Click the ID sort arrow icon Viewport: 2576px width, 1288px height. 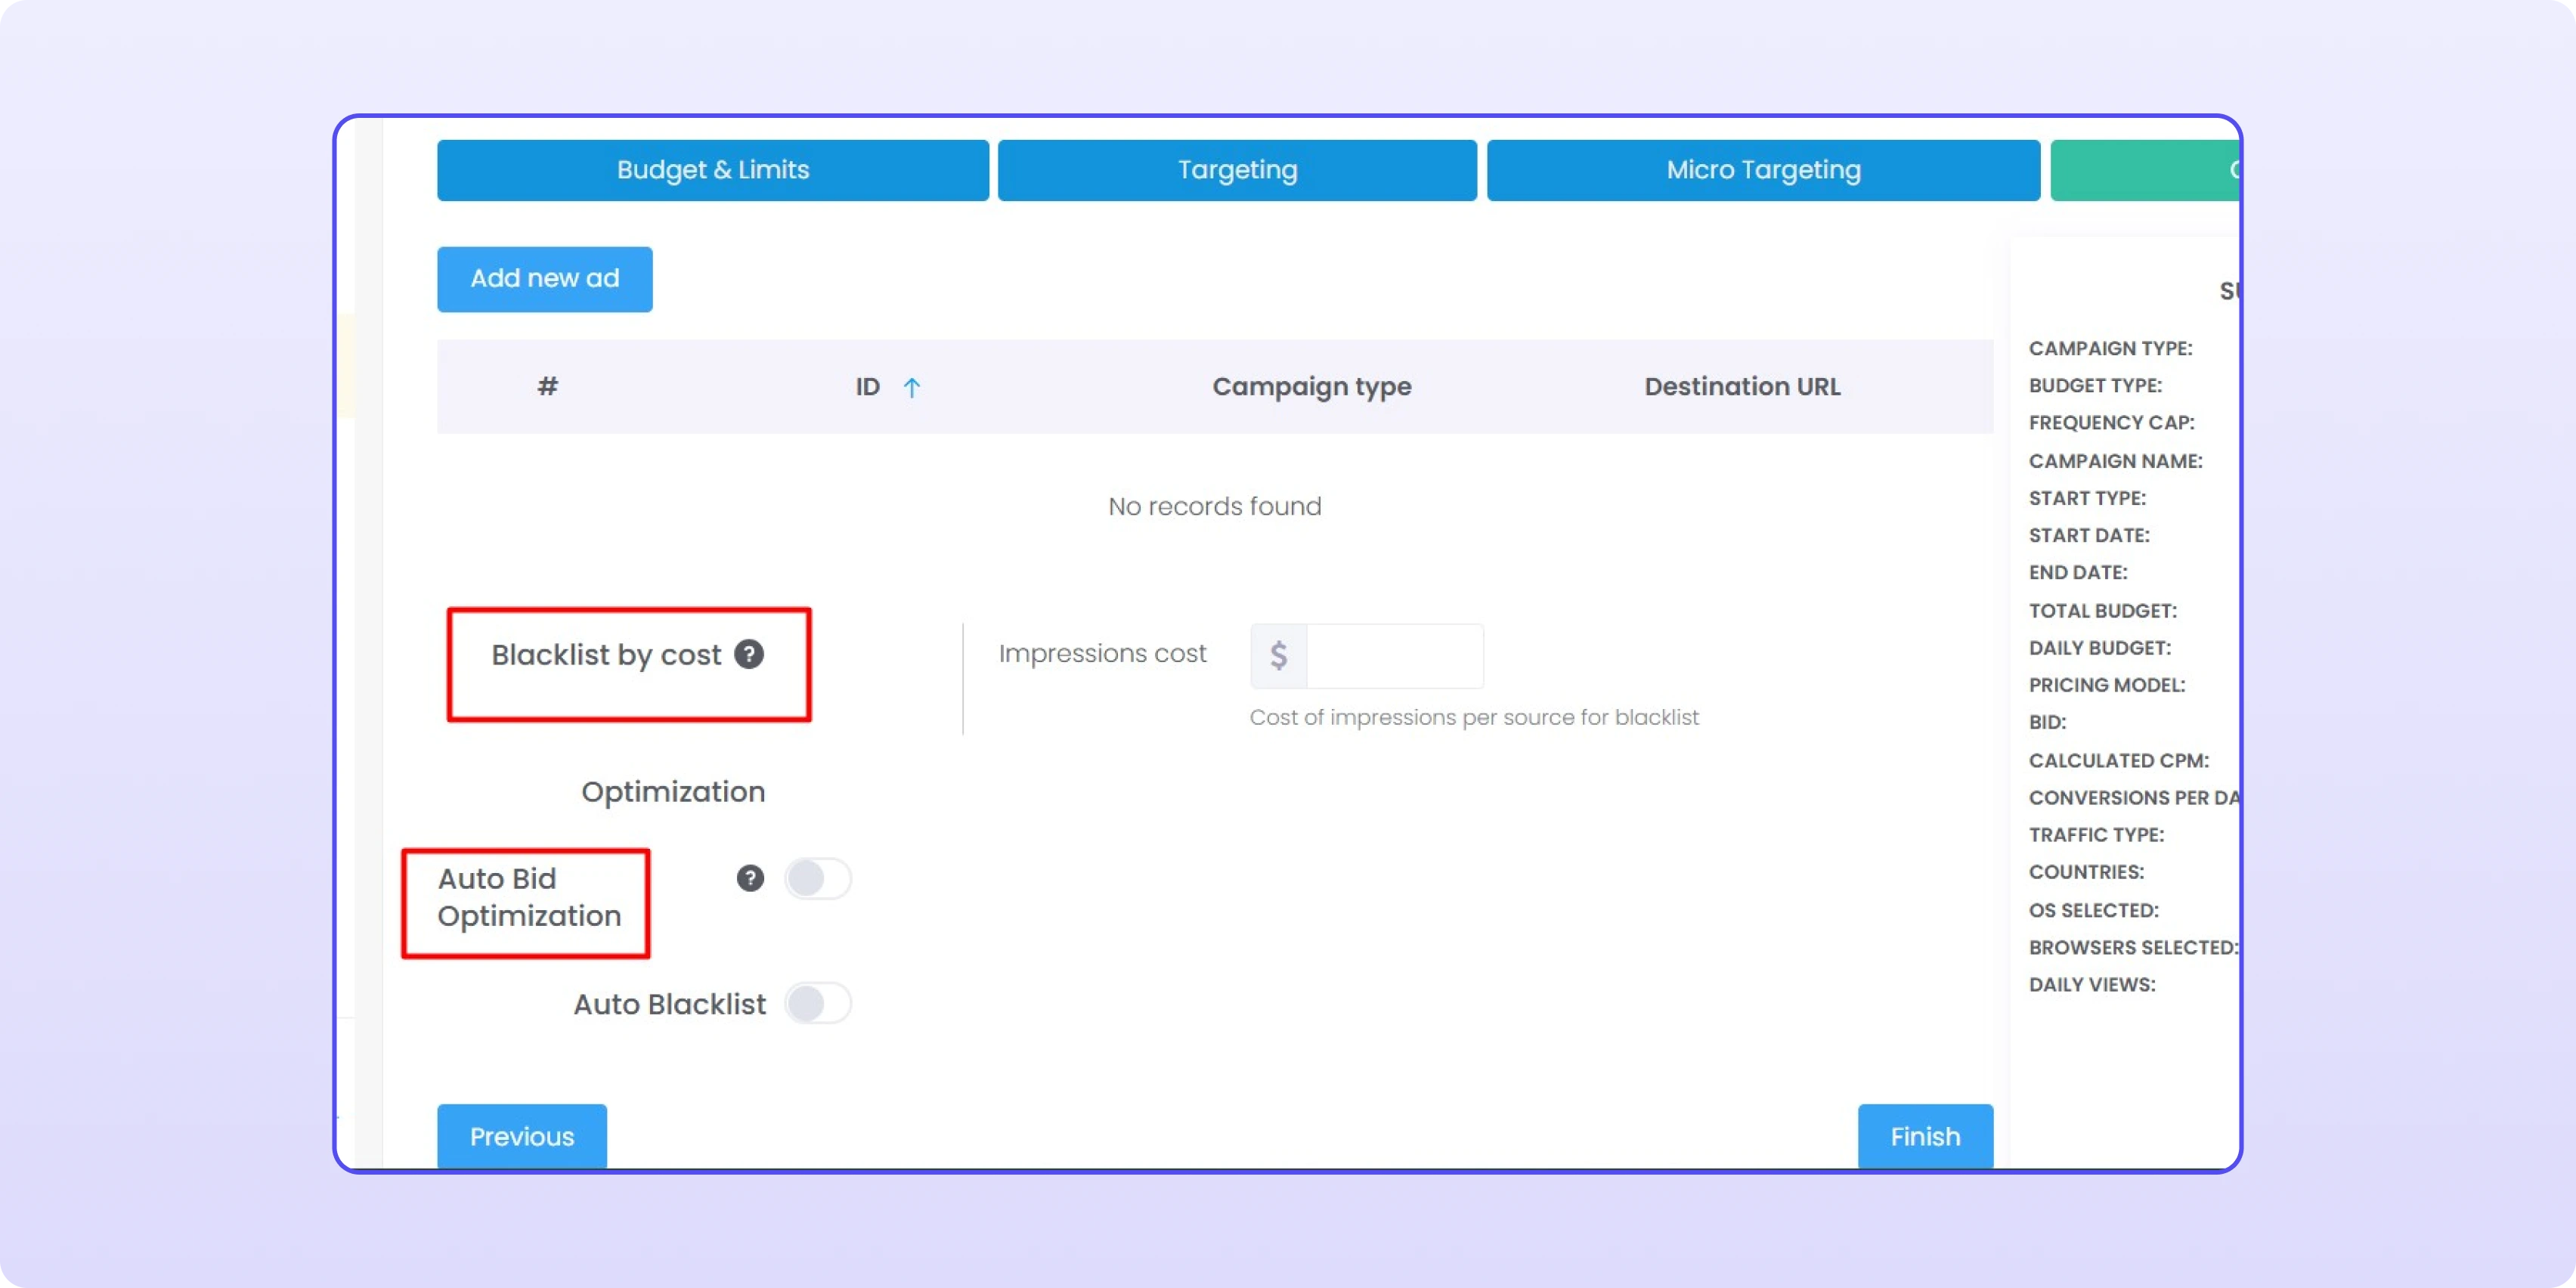click(911, 387)
